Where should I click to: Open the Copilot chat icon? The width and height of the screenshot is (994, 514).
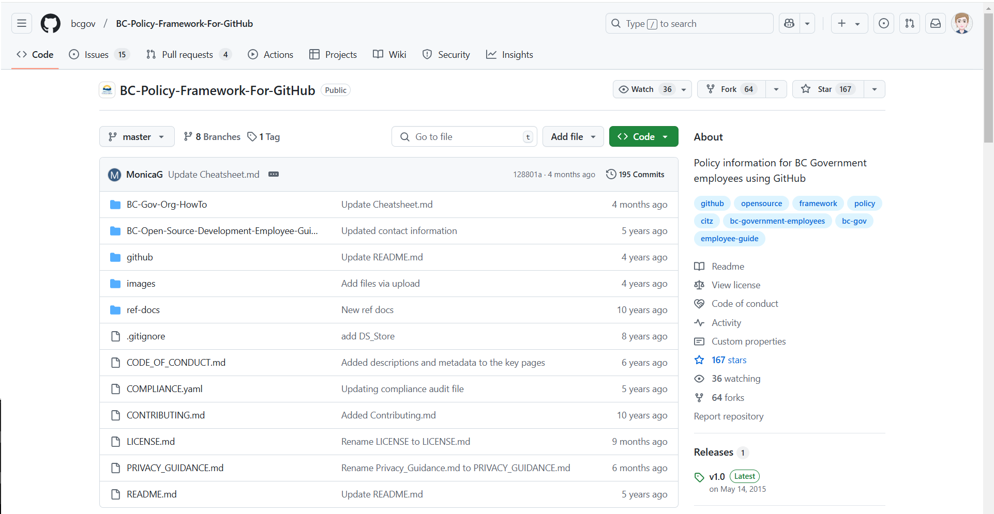coord(789,23)
